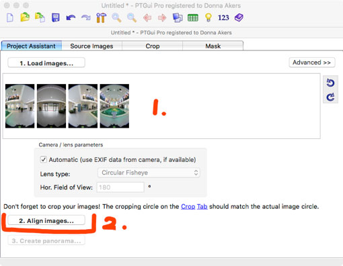Click the 2. Align images button
This screenshot has width=343, height=266.
tap(46, 221)
